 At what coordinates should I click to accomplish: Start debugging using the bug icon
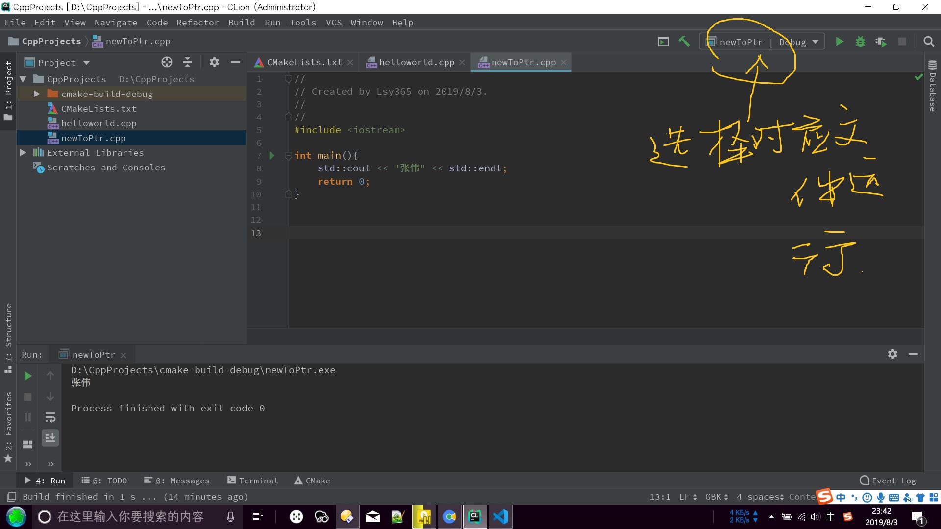(x=860, y=42)
